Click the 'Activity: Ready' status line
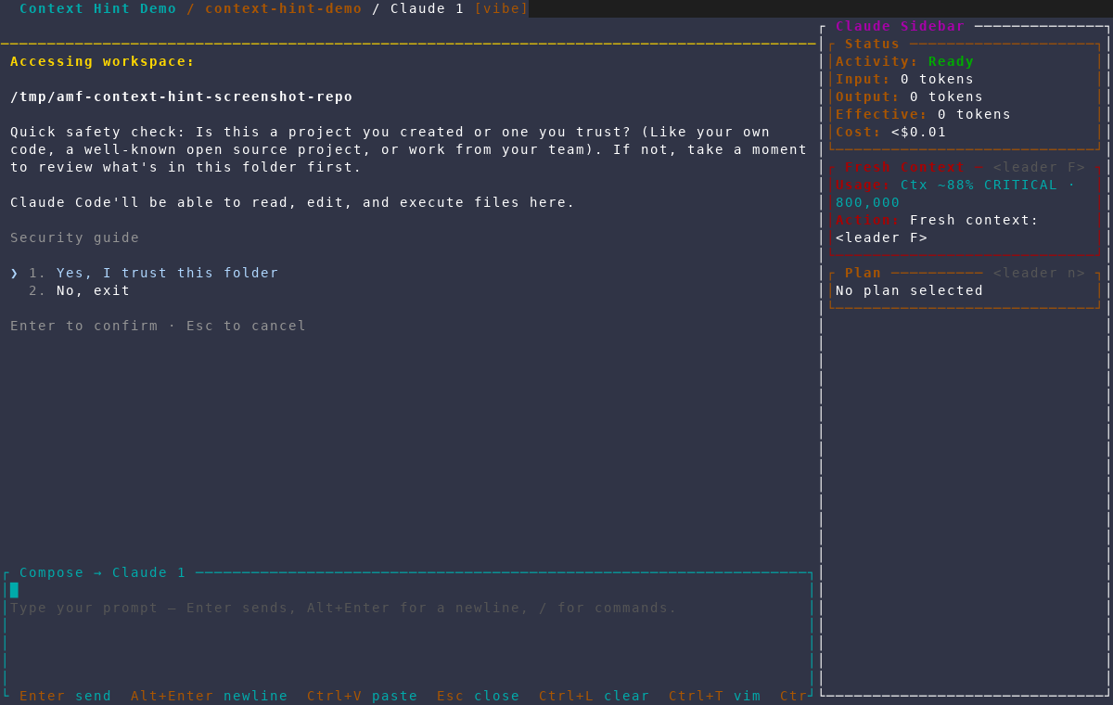 tap(905, 61)
